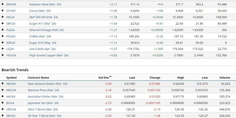Expand the CCH24 Cocoa row plus icon

(x=2, y=11)
